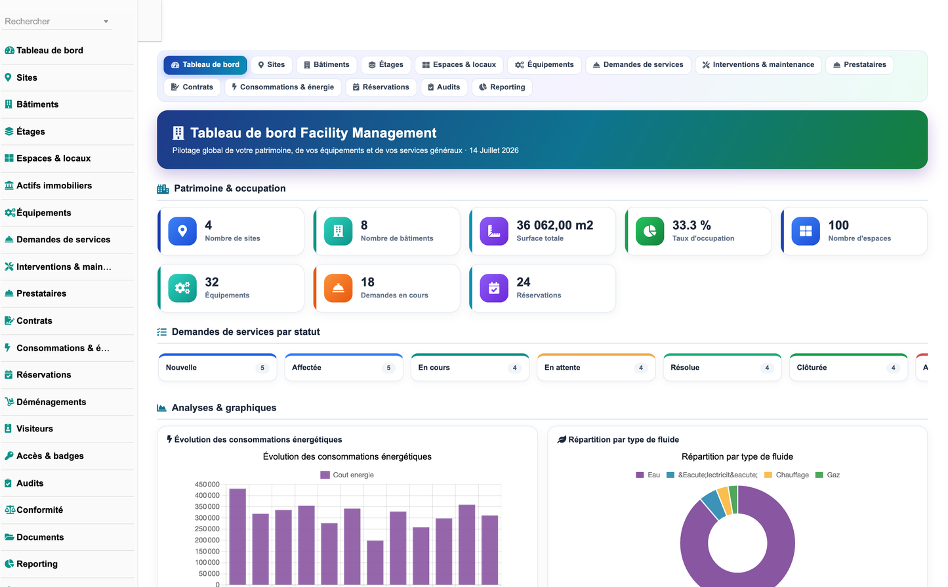Screen dimensions: 948x587
Task: Toggle the Cout energie legend swatch
Action: click(x=325, y=475)
